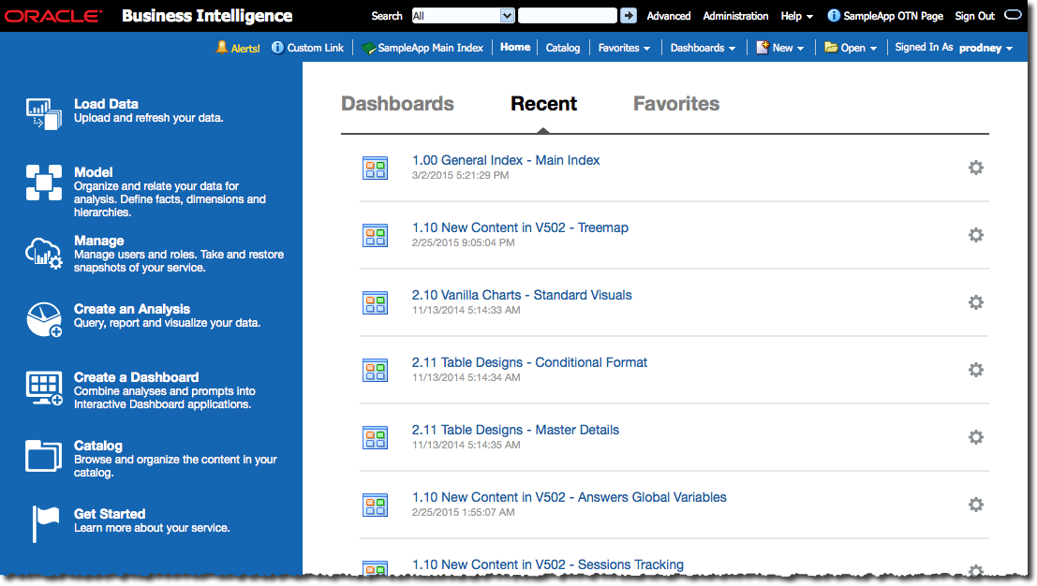Expand the New menu dropdown
1037x586 pixels.
pyautogui.click(x=780, y=48)
